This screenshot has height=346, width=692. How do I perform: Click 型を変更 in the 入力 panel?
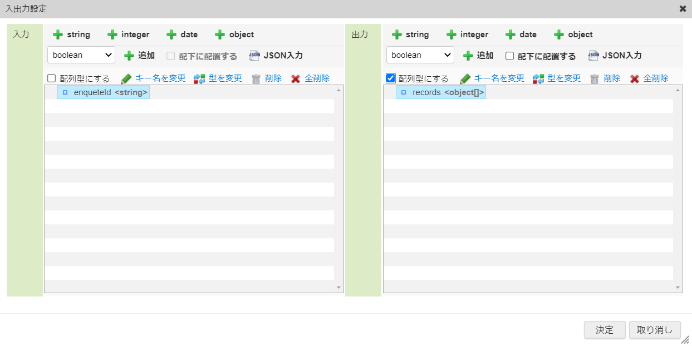[x=218, y=78]
